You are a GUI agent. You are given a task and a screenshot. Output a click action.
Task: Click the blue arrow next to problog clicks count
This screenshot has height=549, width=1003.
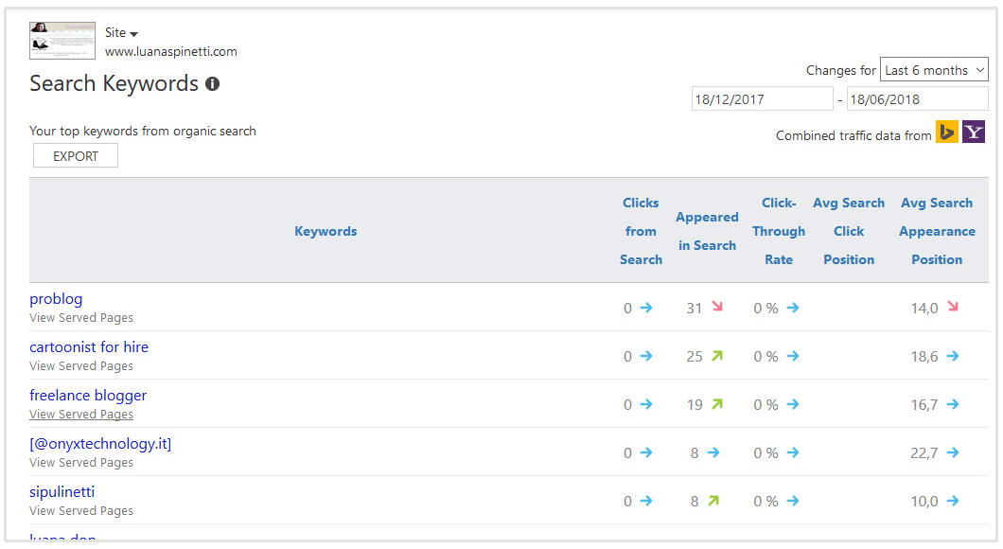648,308
